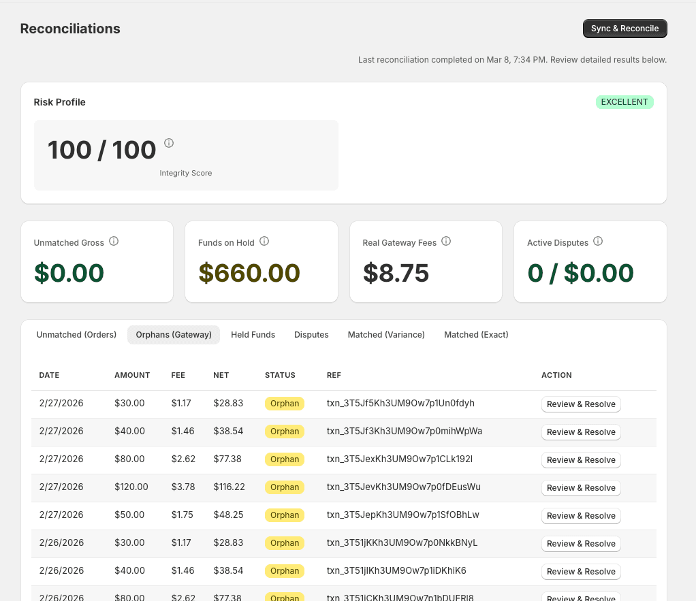696x601 pixels.
Task: Click the Orphan badge on the $120.00 row
Action: (284, 487)
